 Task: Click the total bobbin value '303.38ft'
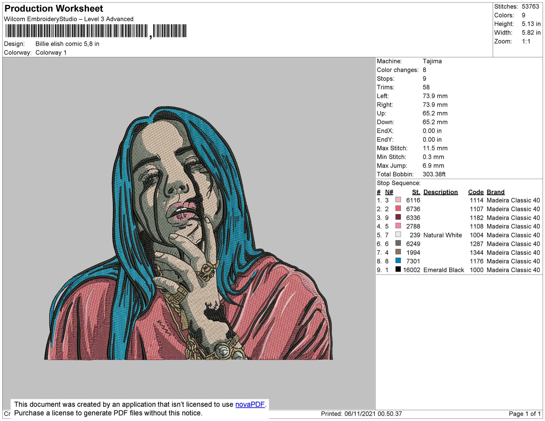(x=434, y=174)
